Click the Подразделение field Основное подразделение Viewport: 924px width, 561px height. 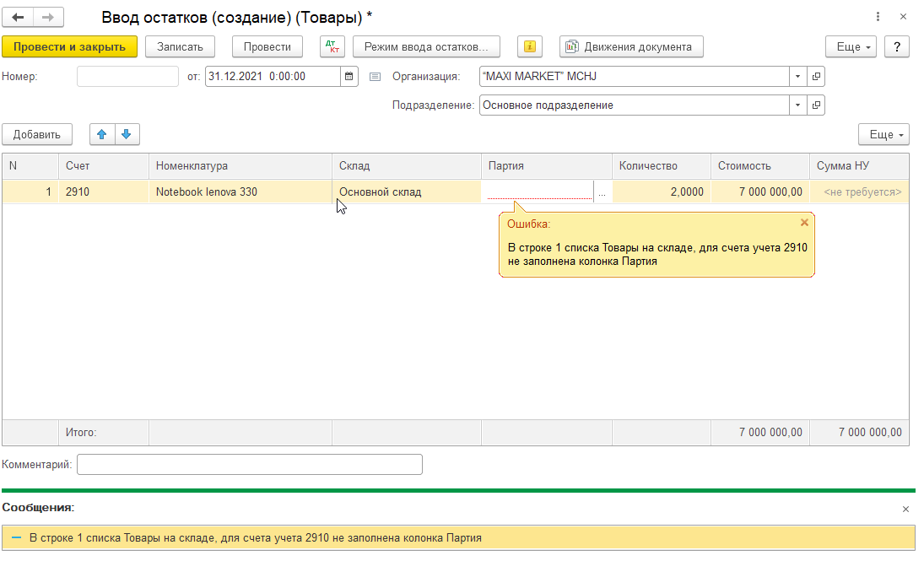(x=634, y=105)
